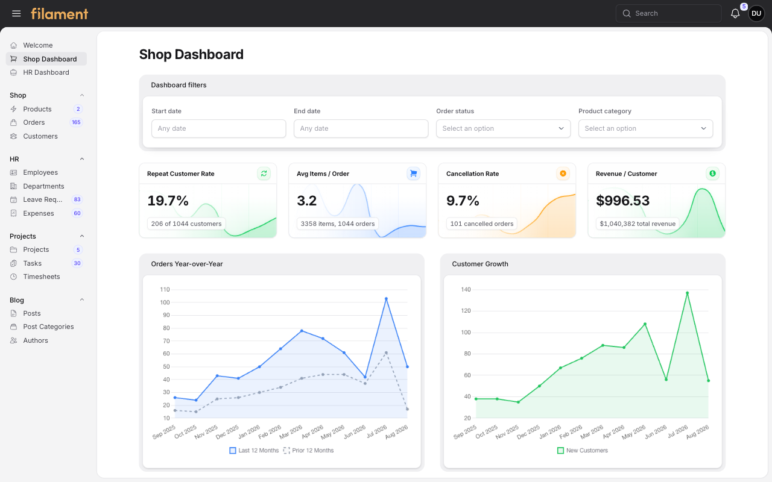The height and width of the screenshot is (482, 772).
Task: Navigate to Post Categories
Action: pos(46,327)
